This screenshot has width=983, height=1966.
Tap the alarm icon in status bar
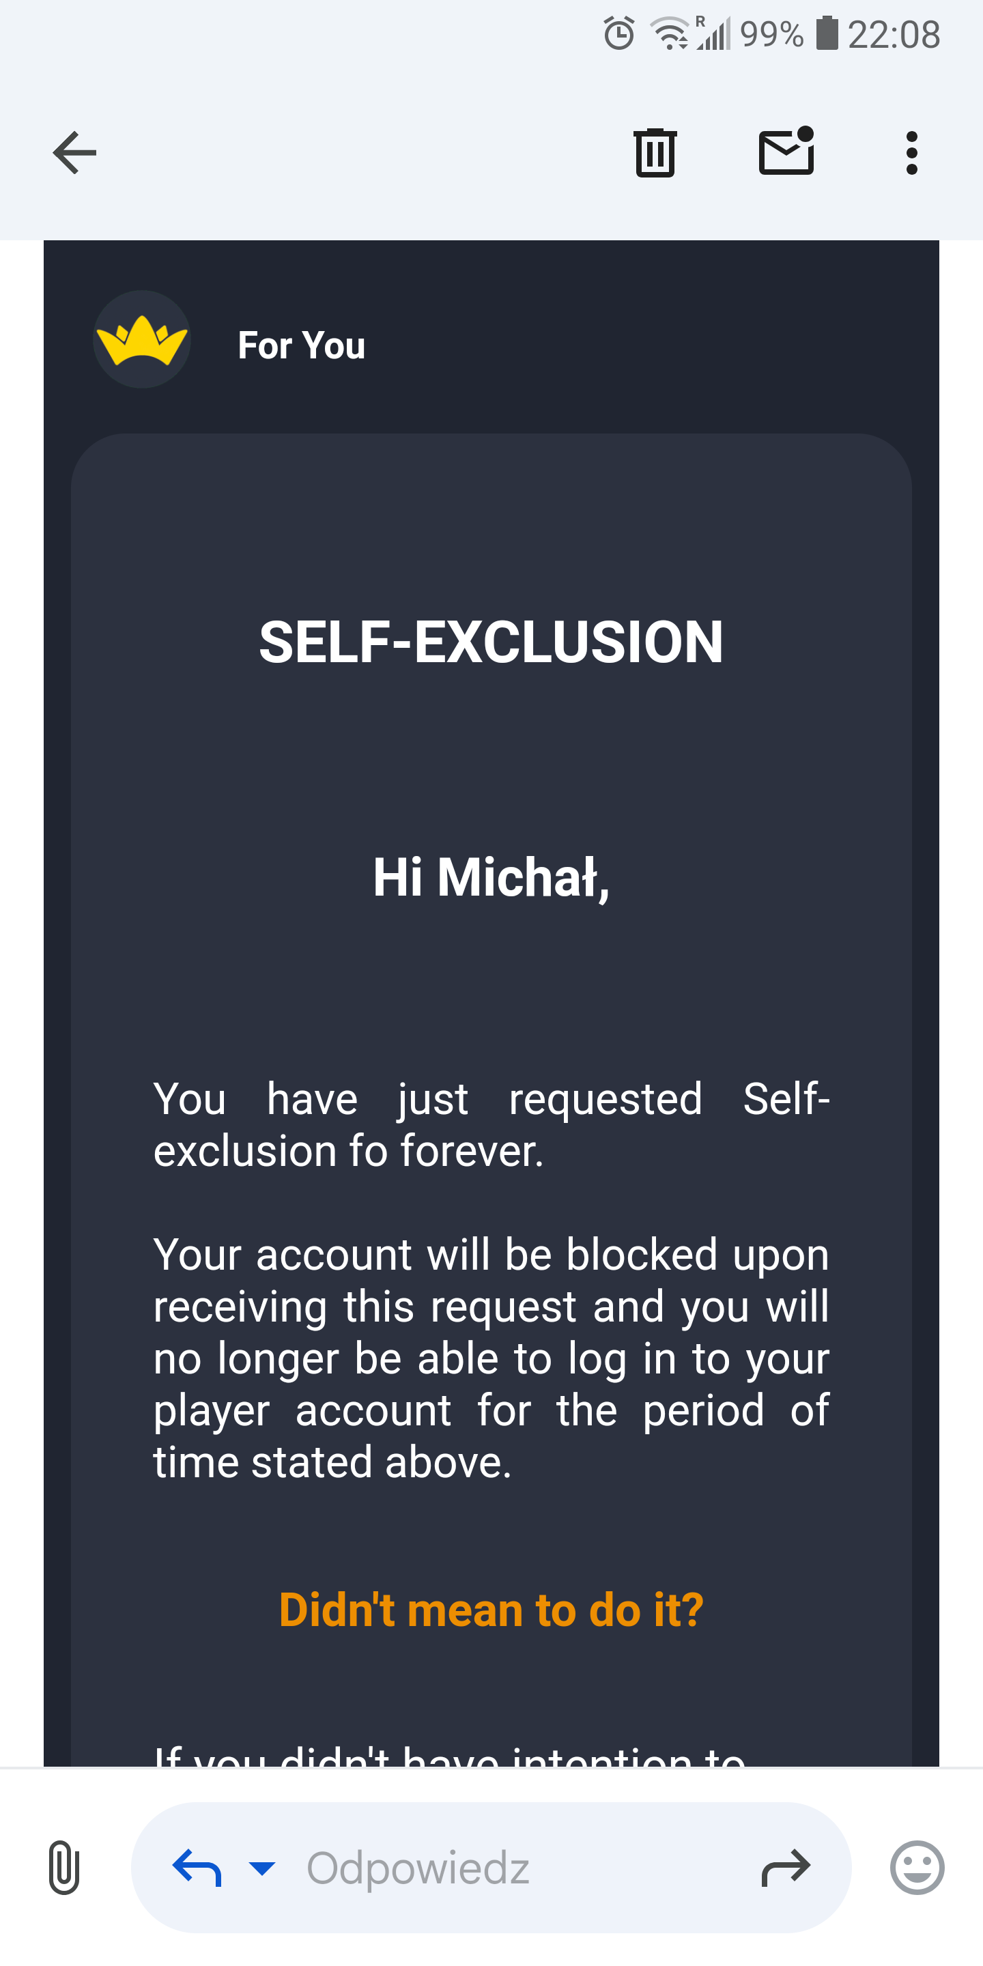[x=619, y=33]
